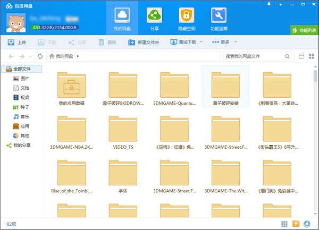
Task: Select the 3DMGAME-Street.F... folder beside 字体
Action: tap(174, 176)
